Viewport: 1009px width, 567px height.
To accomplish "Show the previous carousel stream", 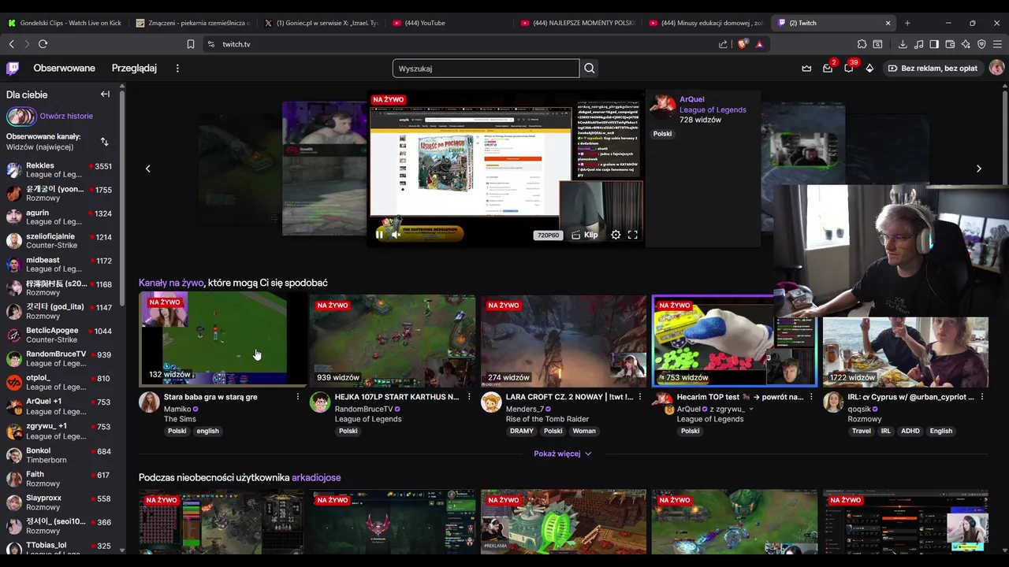I will [x=147, y=169].
